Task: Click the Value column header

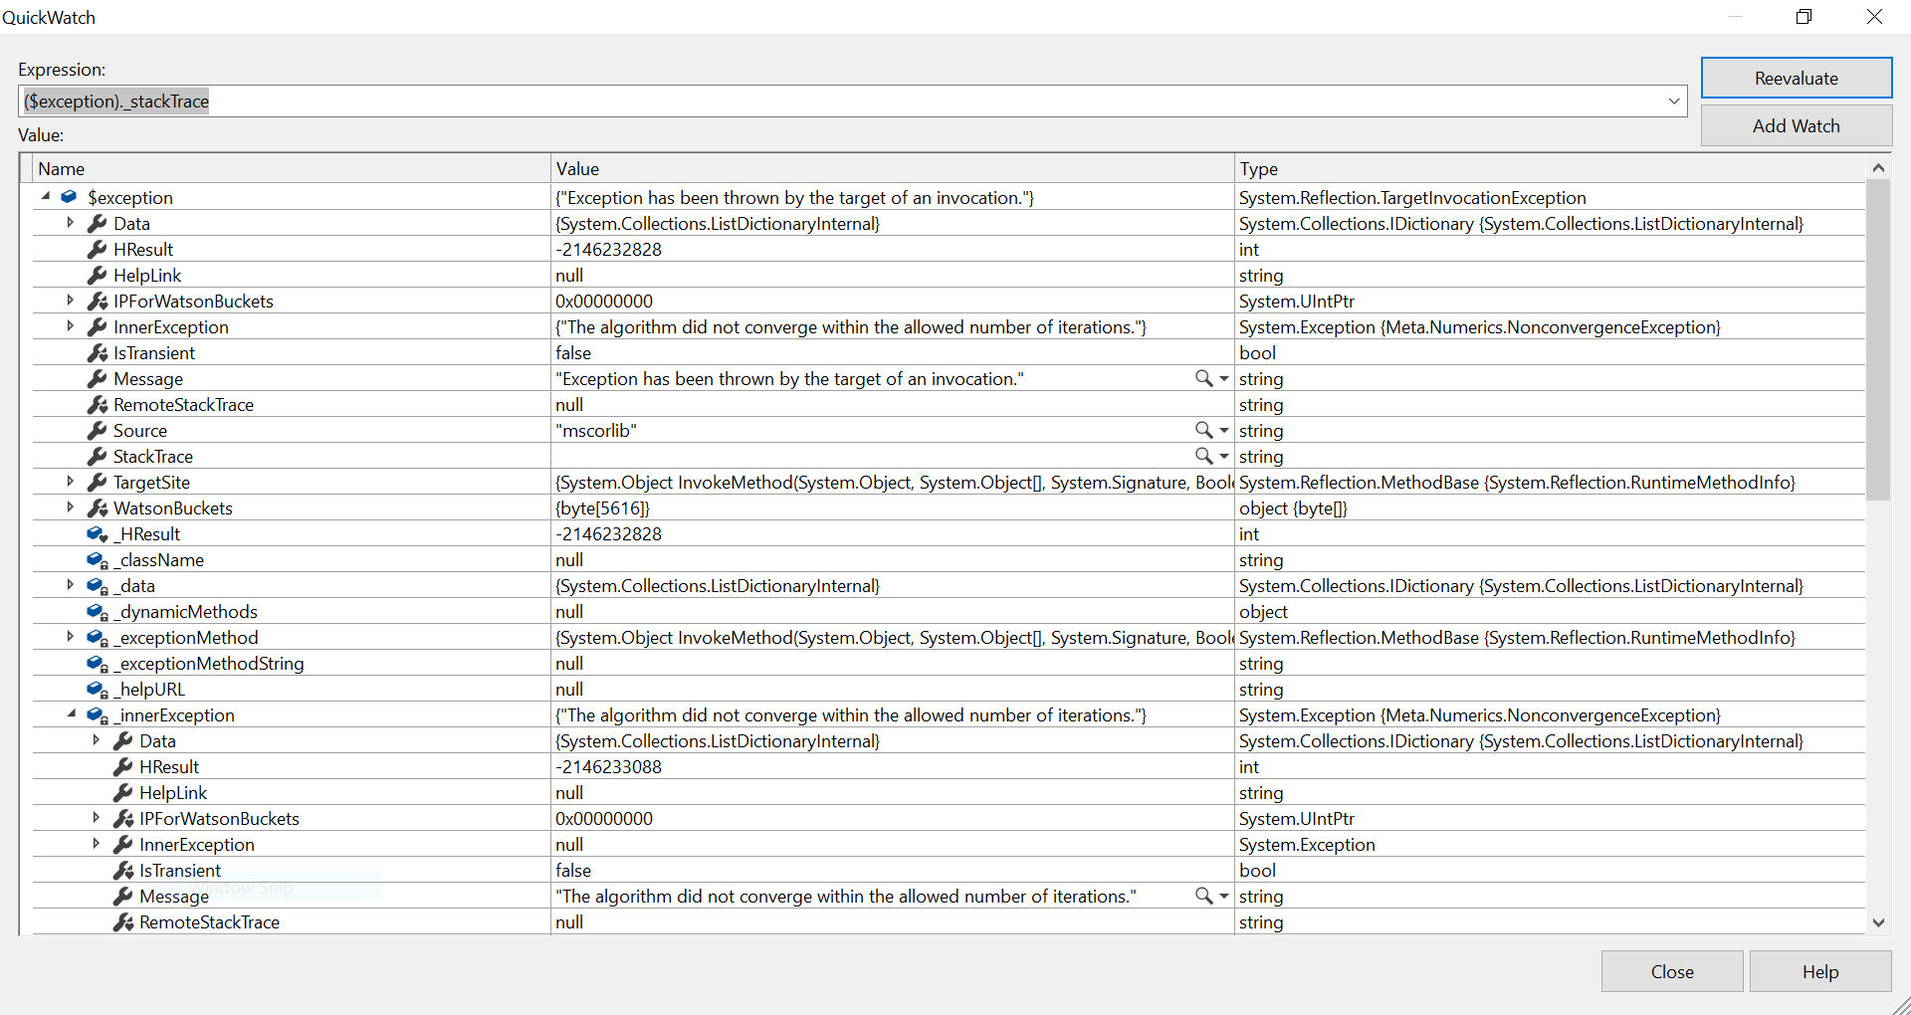Action: (893, 168)
